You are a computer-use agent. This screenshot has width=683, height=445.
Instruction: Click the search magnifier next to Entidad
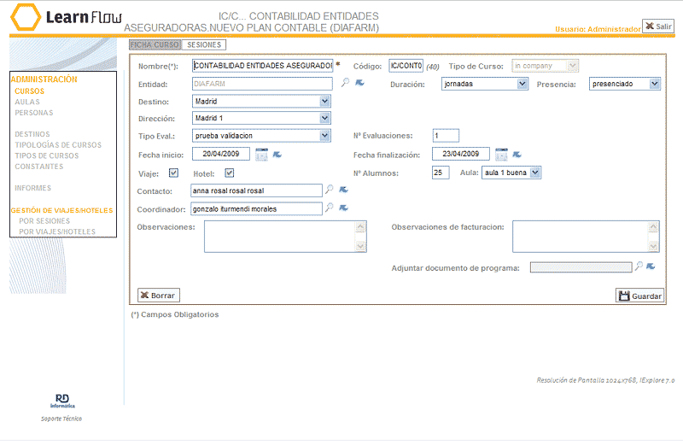coord(345,83)
